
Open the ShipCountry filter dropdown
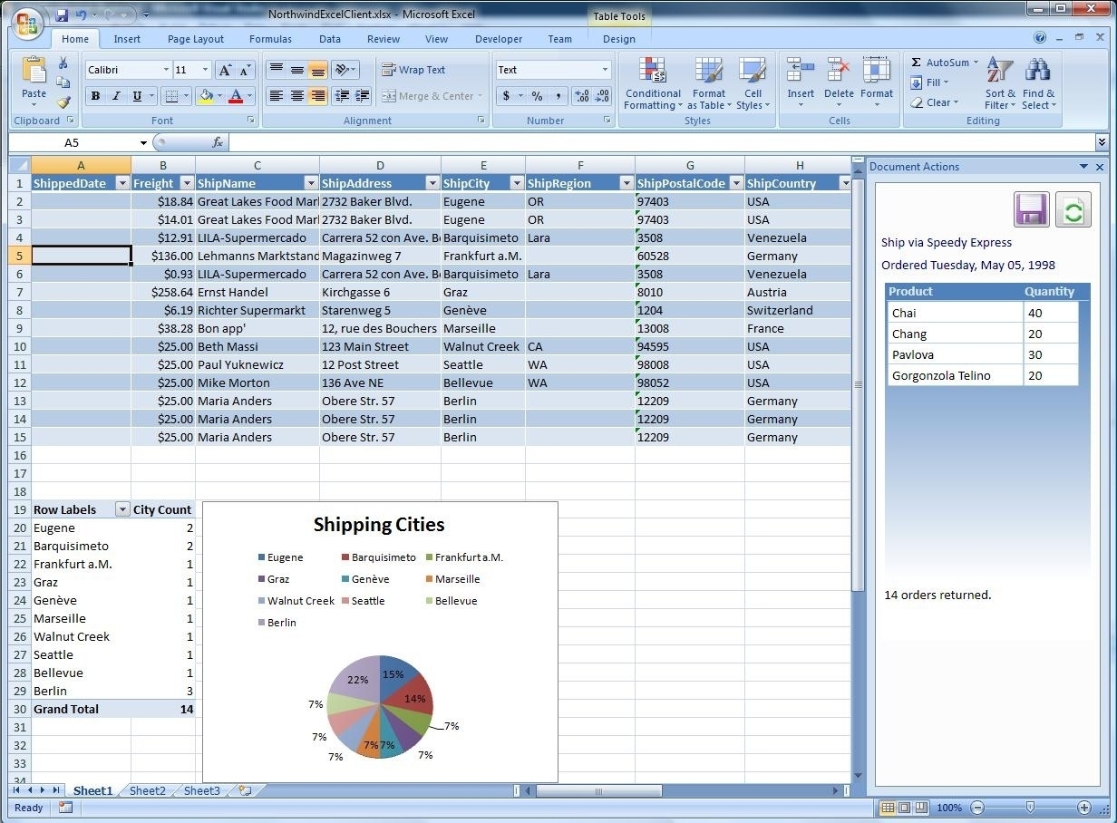pos(843,182)
